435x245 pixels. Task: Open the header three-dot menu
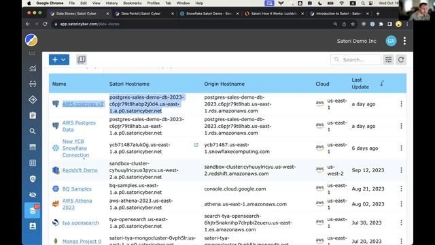(x=405, y=41)
